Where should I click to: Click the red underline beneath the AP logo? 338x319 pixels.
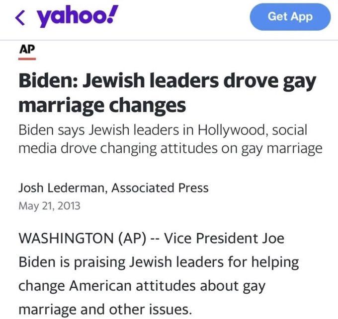click(27, 59)
